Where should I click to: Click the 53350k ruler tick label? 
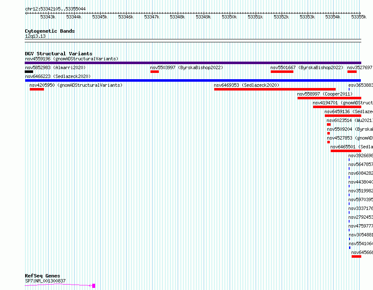coord(229,17)
